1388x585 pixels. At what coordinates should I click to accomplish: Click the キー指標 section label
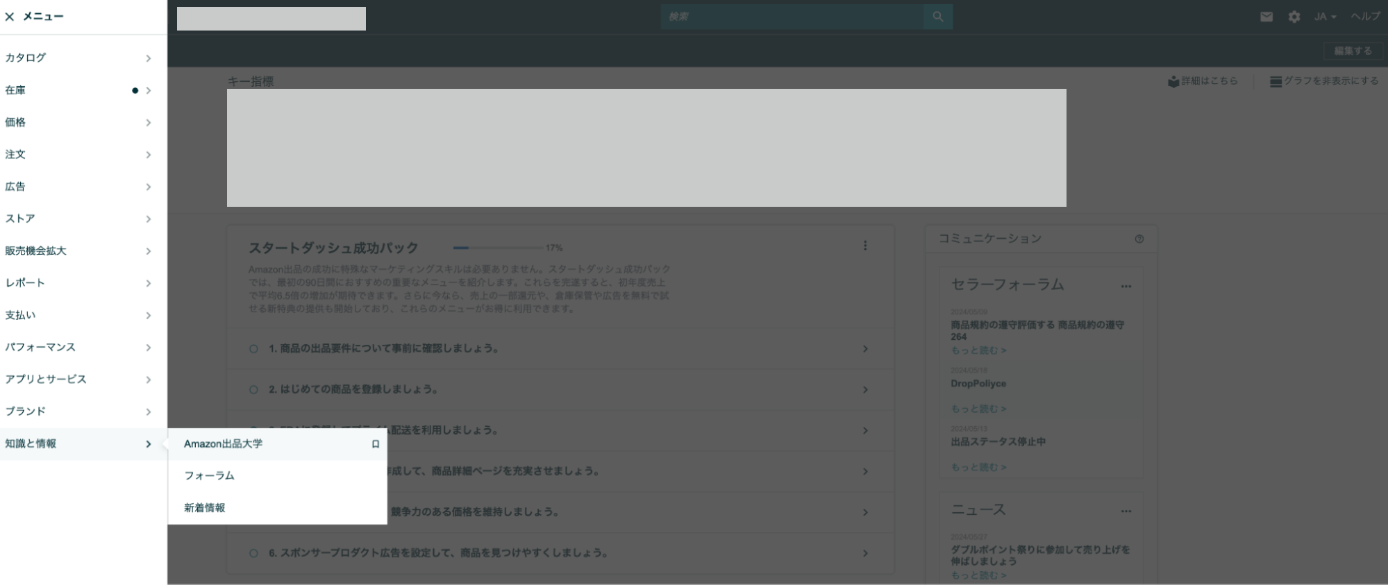(x=251, y=81)
